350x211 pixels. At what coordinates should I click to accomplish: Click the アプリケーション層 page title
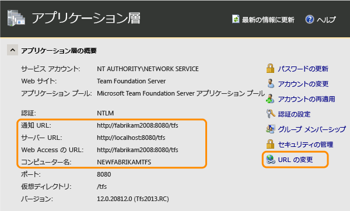pos(86,18)
